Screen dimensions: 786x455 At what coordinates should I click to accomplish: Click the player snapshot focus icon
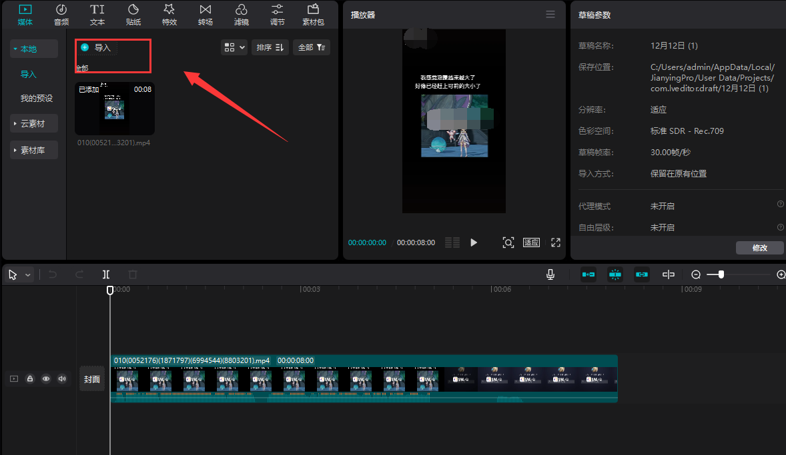pos(508,242)
